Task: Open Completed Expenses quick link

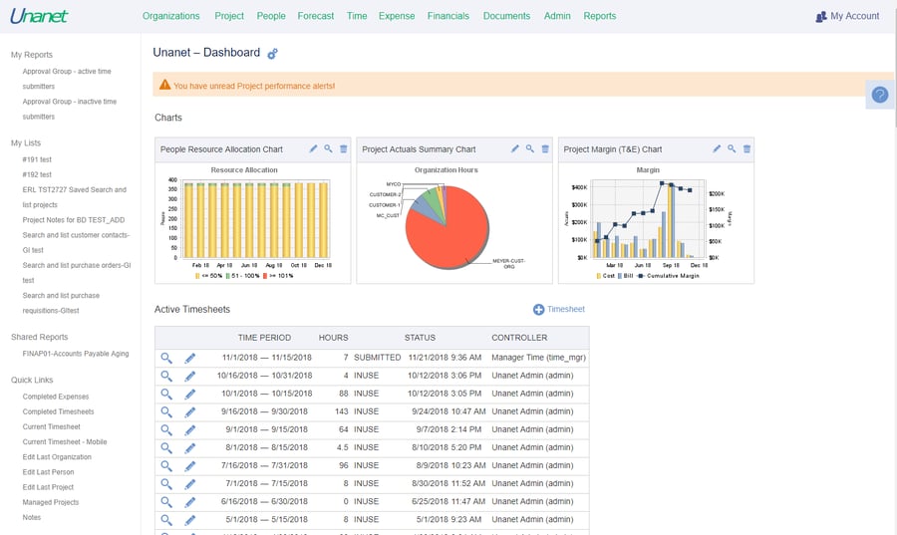Action: pos(56,397)
